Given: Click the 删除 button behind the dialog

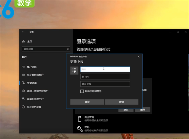Looking at the screenshot, I should click(143, 110).
